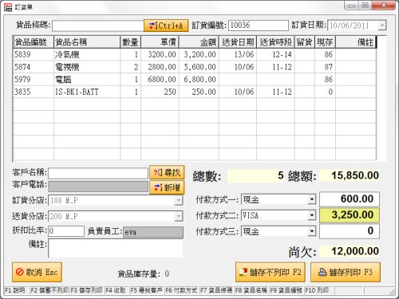Click the 金額 column header
This screenshot has height=299, width=399.
199,42
